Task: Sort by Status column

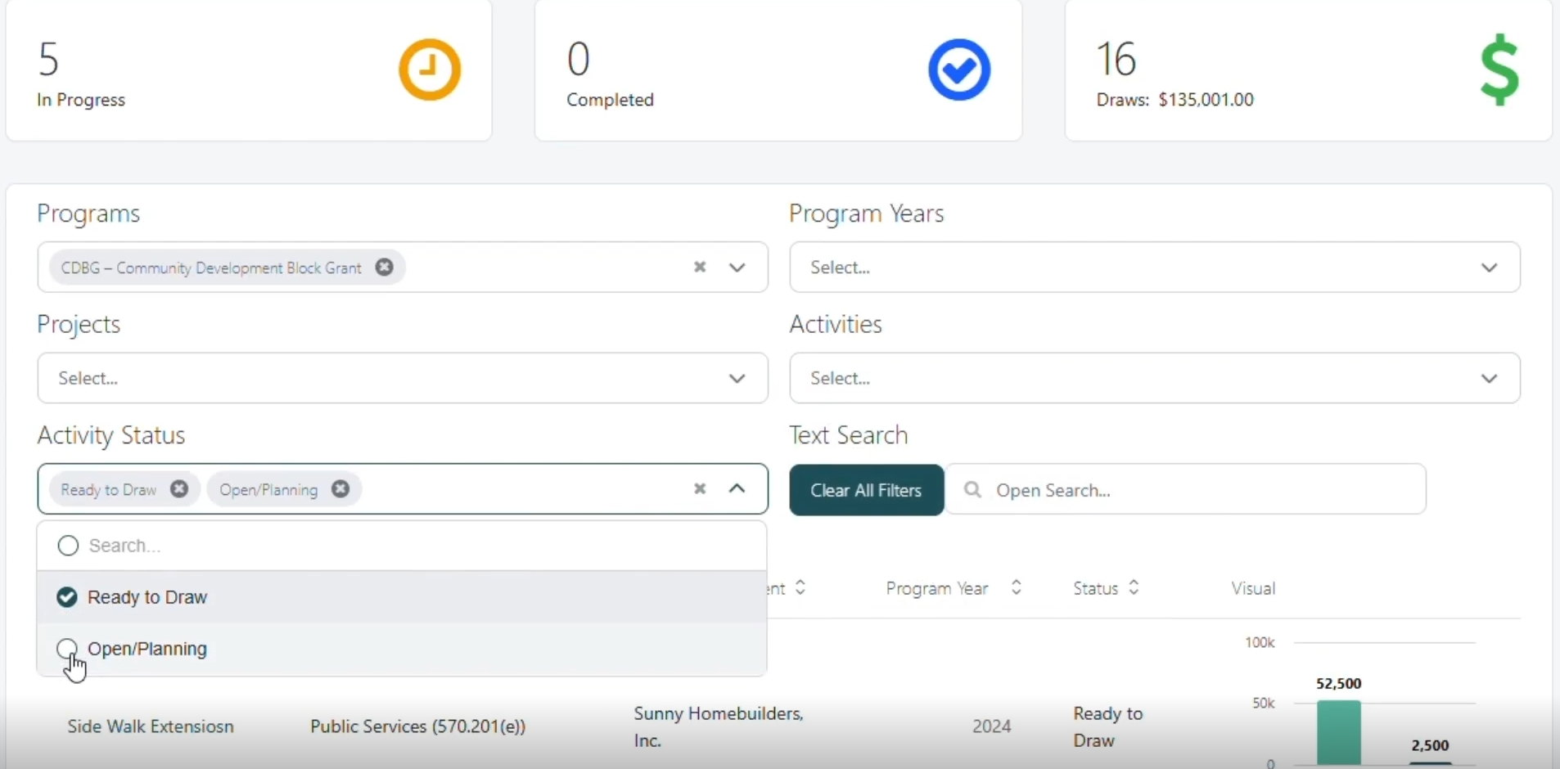Action: pyautogui.click(x=1134, y=588)
